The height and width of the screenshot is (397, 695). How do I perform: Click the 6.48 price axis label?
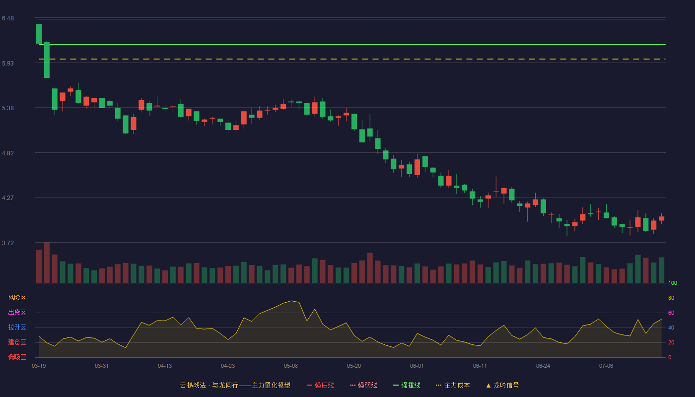coord(7,18)
